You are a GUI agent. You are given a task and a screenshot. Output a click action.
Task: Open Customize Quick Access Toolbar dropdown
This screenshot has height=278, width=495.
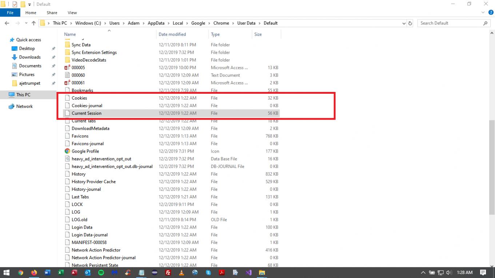pyautogui.click(x=29, y=4)
